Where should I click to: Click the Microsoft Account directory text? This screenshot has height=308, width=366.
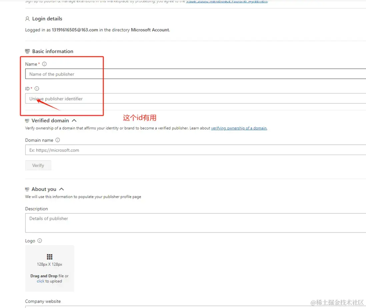coord(150,30)
